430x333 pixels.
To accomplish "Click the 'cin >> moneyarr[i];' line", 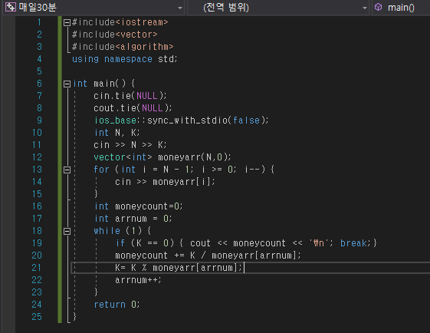I will click(x=165, y=182).
